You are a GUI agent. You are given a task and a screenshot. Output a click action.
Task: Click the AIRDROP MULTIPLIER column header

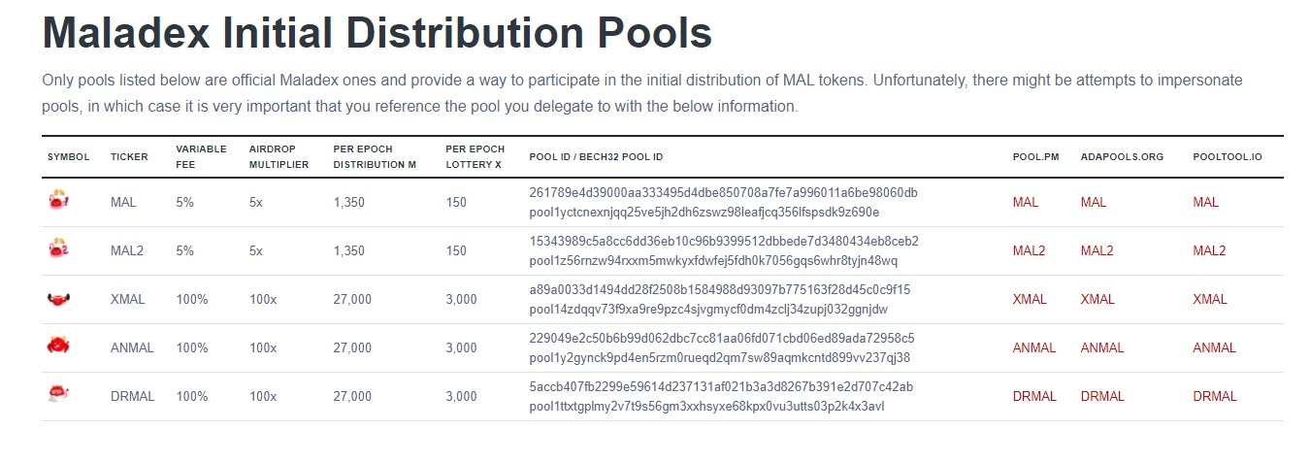(x=278, y=156)
